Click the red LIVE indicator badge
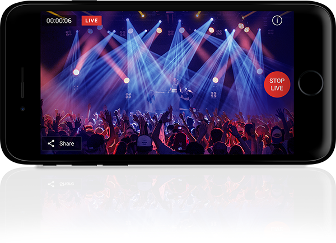Viewport: 336px width, 243px height. pyautogui.click(x=91, y=21)
